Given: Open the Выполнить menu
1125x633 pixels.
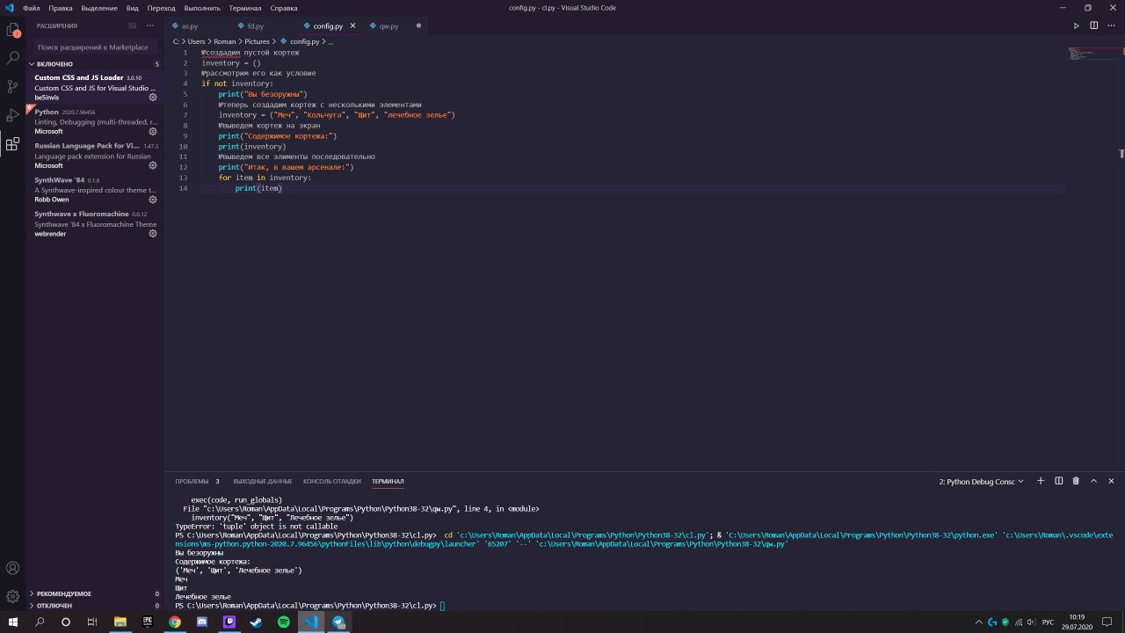Looking at the screenshot, I should pos(202,8).
